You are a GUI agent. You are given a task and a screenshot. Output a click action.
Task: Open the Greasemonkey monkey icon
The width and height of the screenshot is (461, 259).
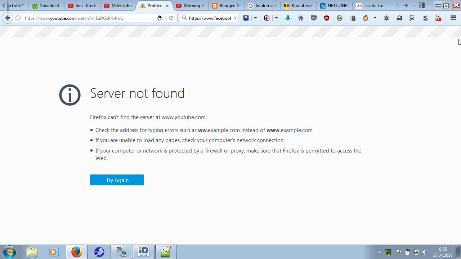[366, 18]
